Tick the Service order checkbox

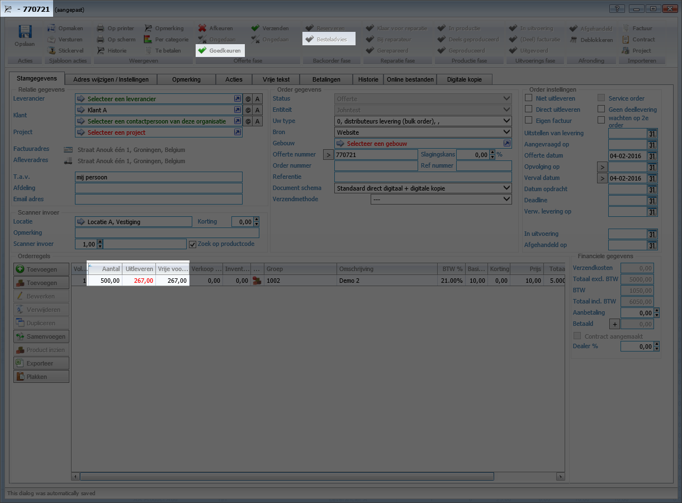pyautogui.click(x=601, y=98)
